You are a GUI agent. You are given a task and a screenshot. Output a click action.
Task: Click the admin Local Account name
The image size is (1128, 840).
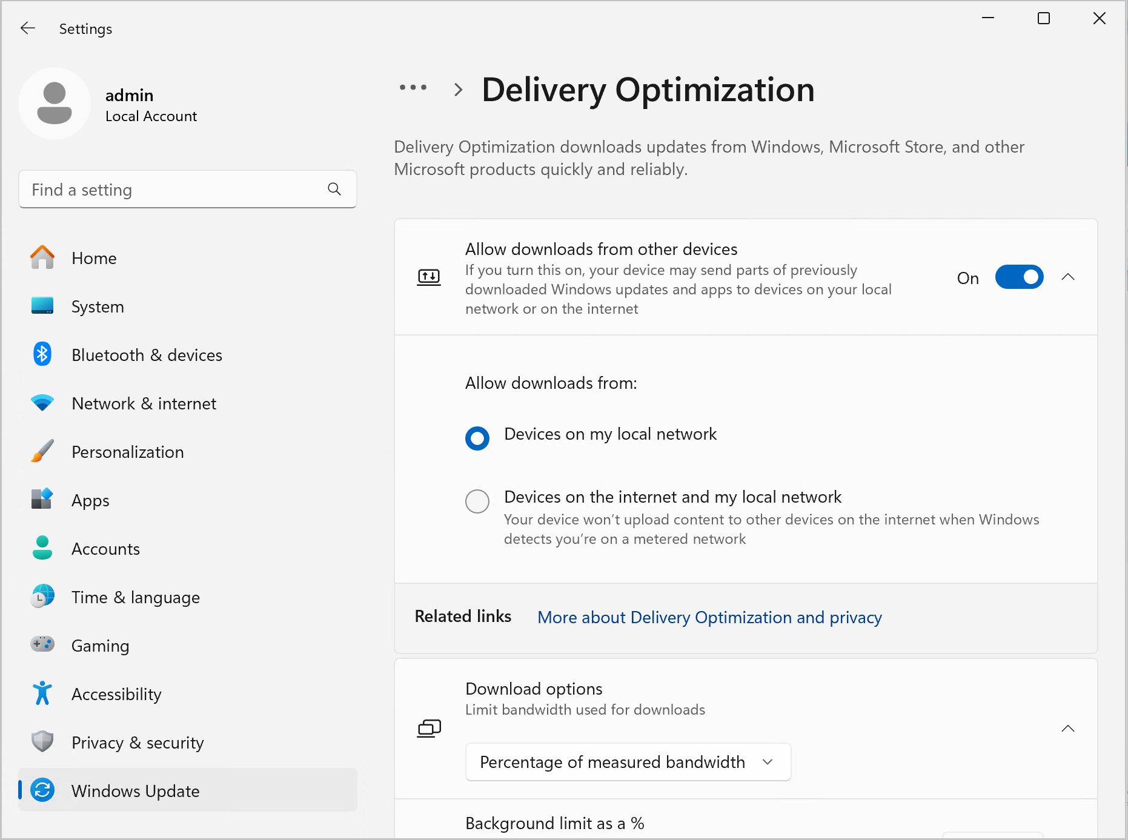tap(151, 105)
